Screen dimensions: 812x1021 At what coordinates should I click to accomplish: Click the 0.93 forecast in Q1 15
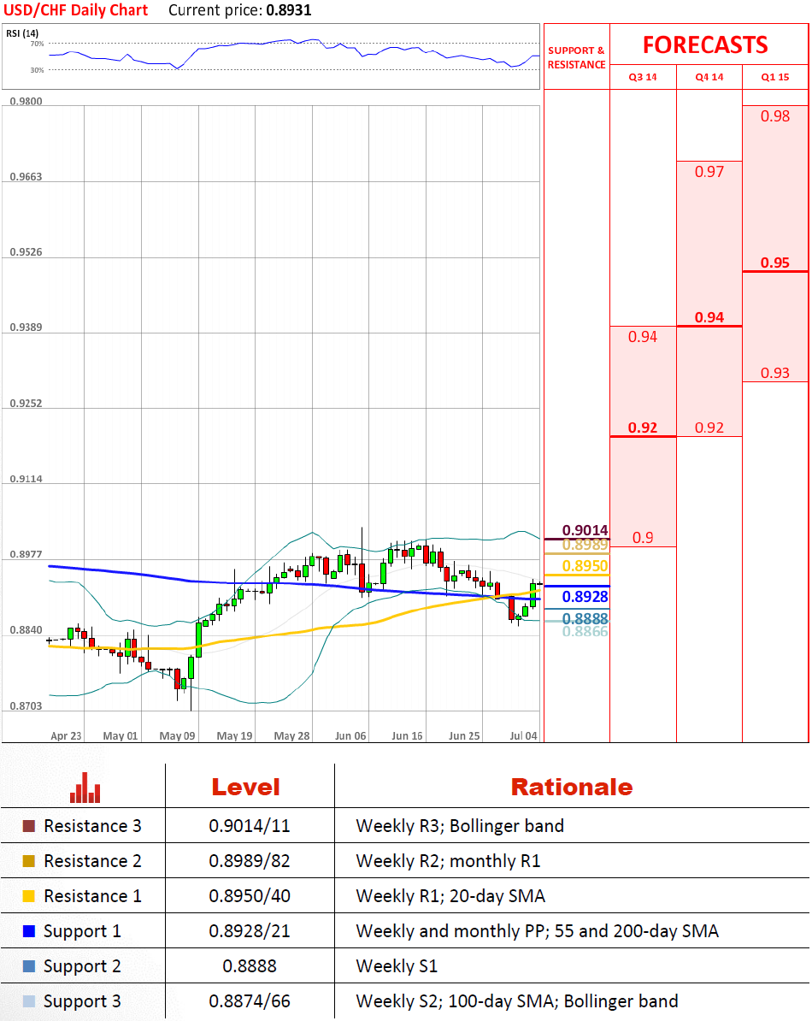coord(775,373)
